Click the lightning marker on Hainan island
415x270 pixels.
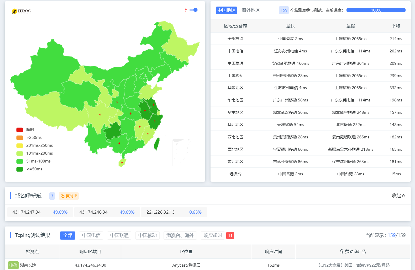[x=122, y=163]
